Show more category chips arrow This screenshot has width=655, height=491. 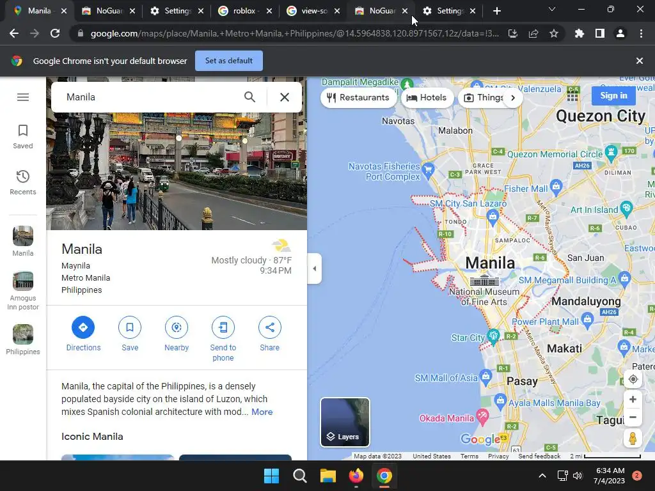(513, 98)
